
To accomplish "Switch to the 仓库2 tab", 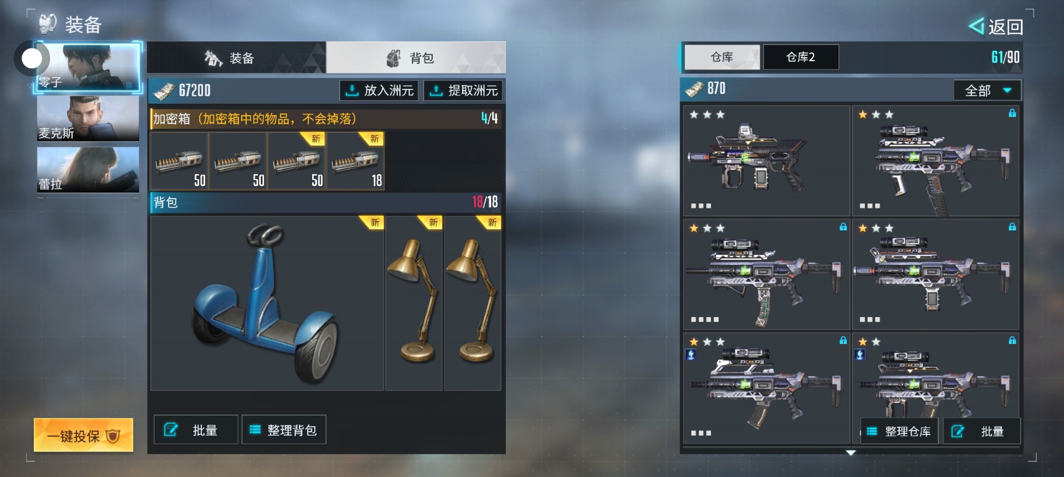I will pyautogui.click(x=801, y=57).
